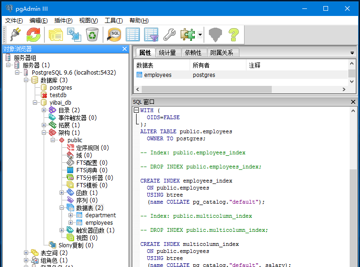Switch to the 依赖性 tab

(x=193, y=53)
